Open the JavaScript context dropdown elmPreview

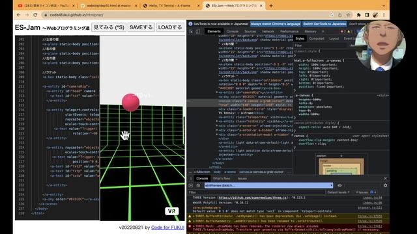click(268, 185)
